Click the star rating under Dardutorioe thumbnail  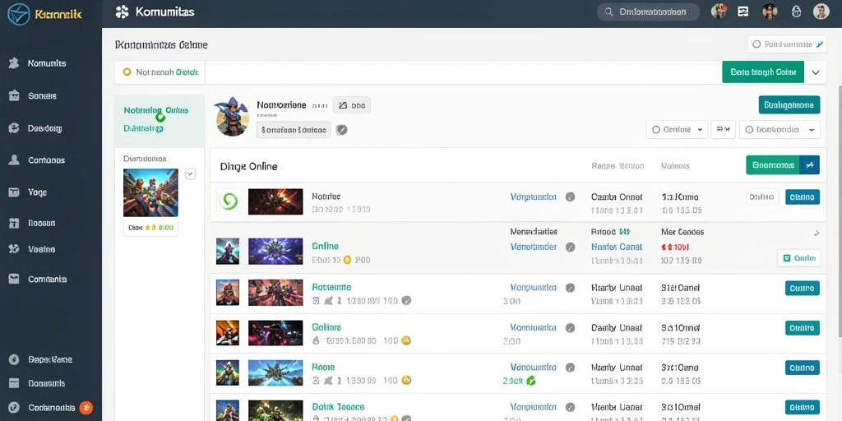(151, 228)
